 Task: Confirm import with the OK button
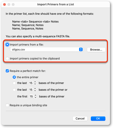tap(98, 118)
